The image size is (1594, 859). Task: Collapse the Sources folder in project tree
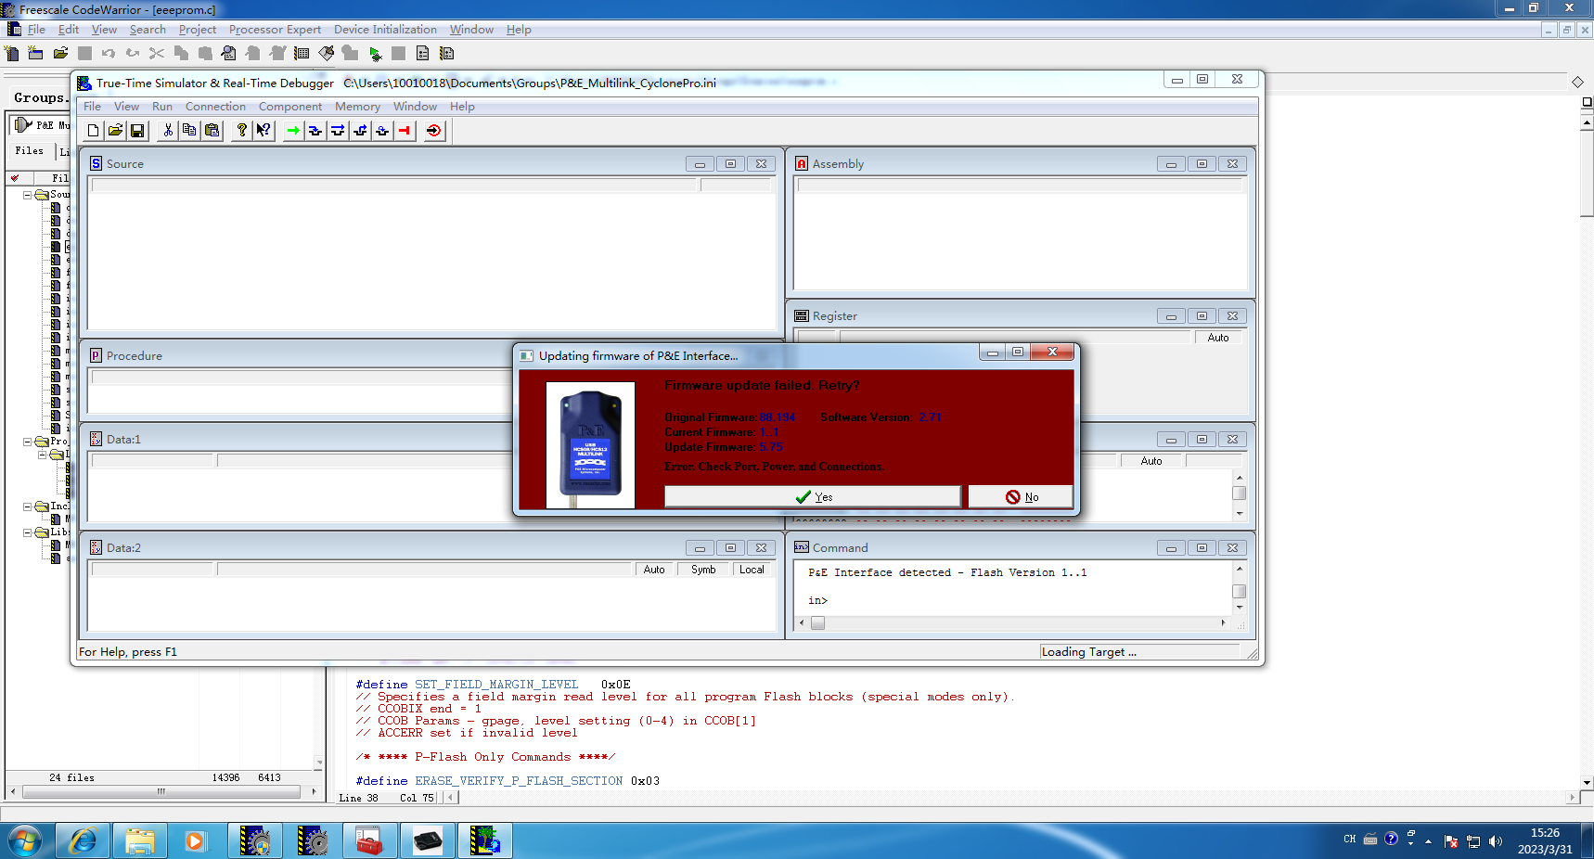(x=28, y=195)
